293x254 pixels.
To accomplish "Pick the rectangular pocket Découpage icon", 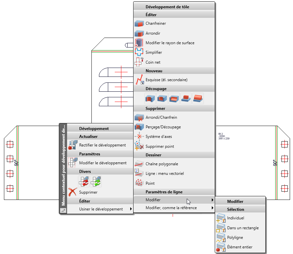I will (162, 98).
